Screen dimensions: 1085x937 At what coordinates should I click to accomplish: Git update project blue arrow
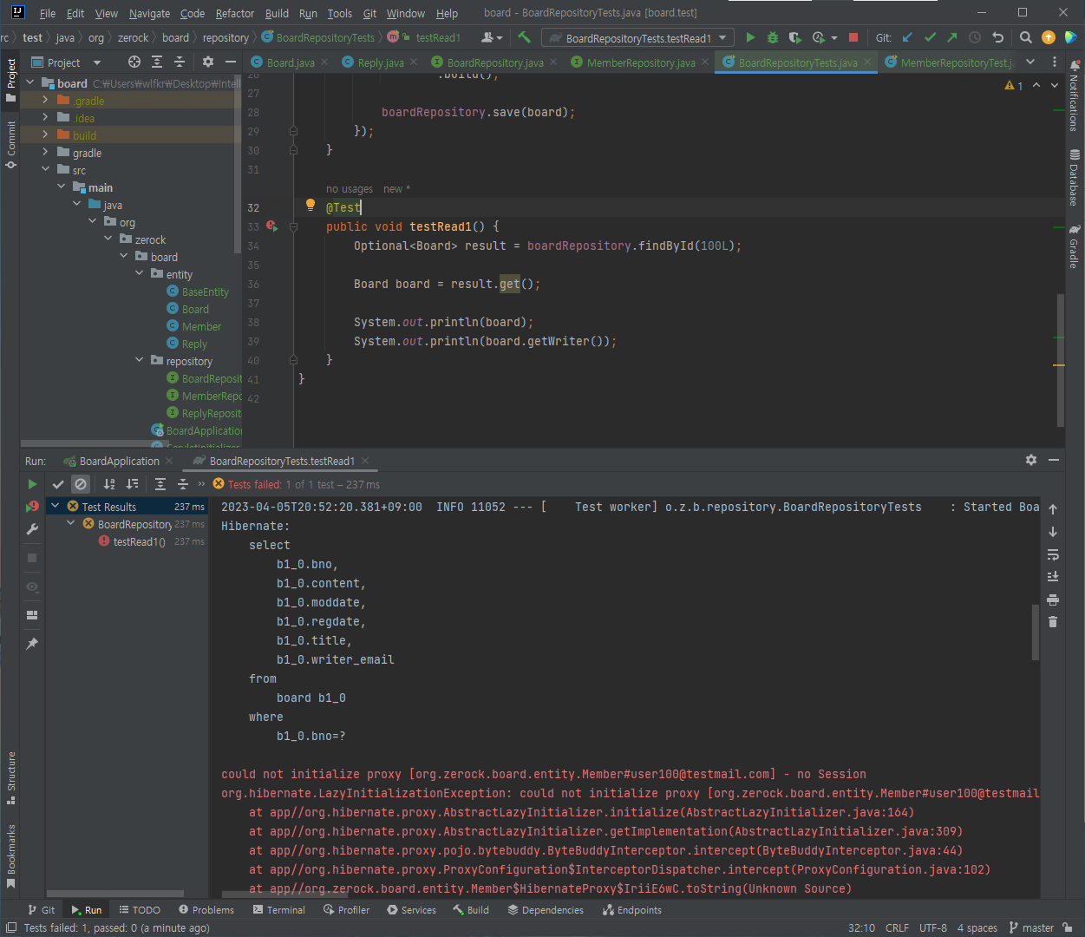click(907, 37)
